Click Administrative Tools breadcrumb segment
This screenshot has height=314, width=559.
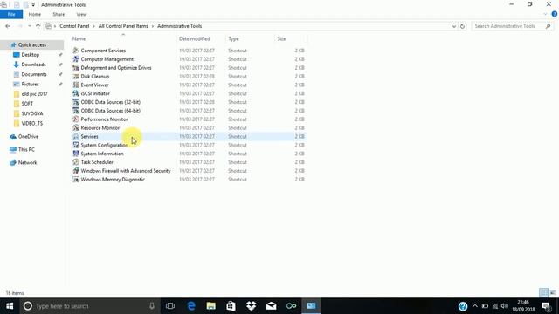179,26
